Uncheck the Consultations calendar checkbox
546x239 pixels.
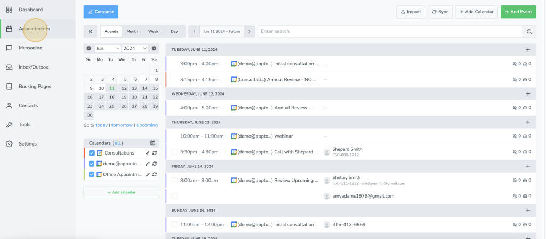tap(92, 153)
